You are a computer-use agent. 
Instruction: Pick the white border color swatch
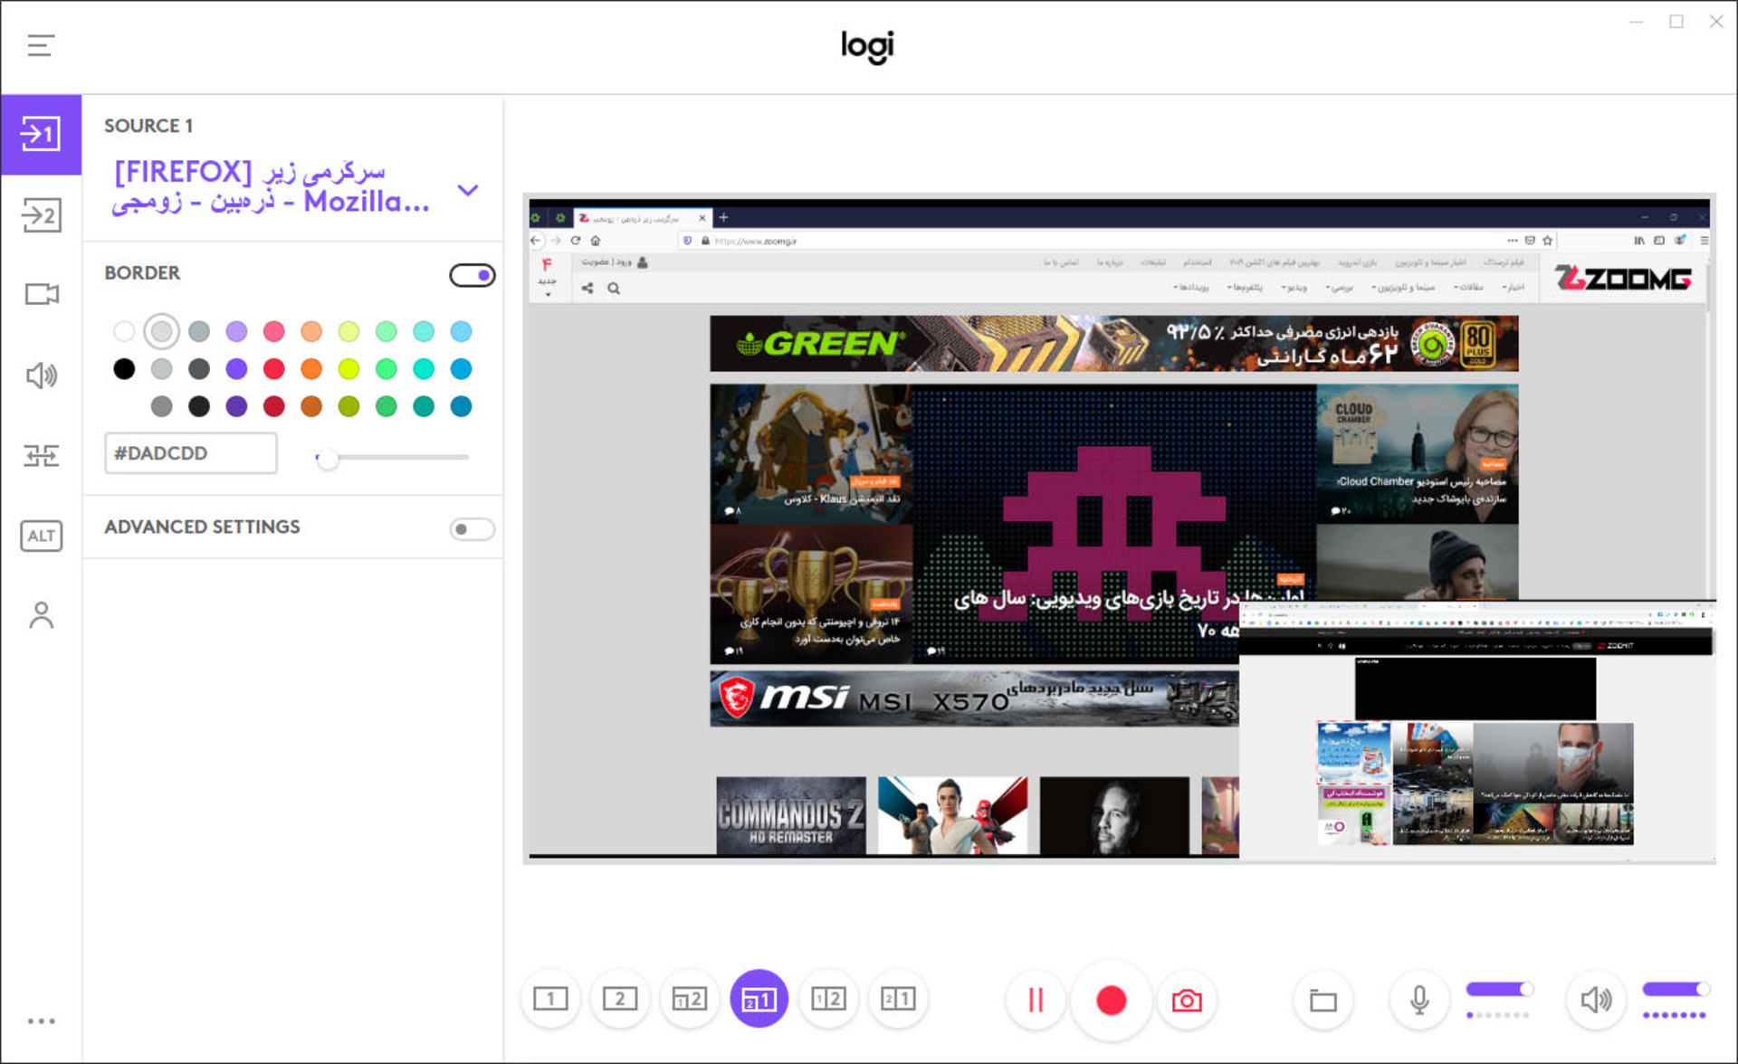pyautogui.click(x=124, y=331)
